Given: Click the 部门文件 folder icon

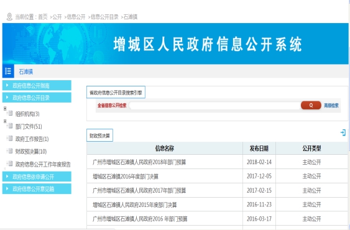Looking at the screenshot, I should click(x=10, y=126).
